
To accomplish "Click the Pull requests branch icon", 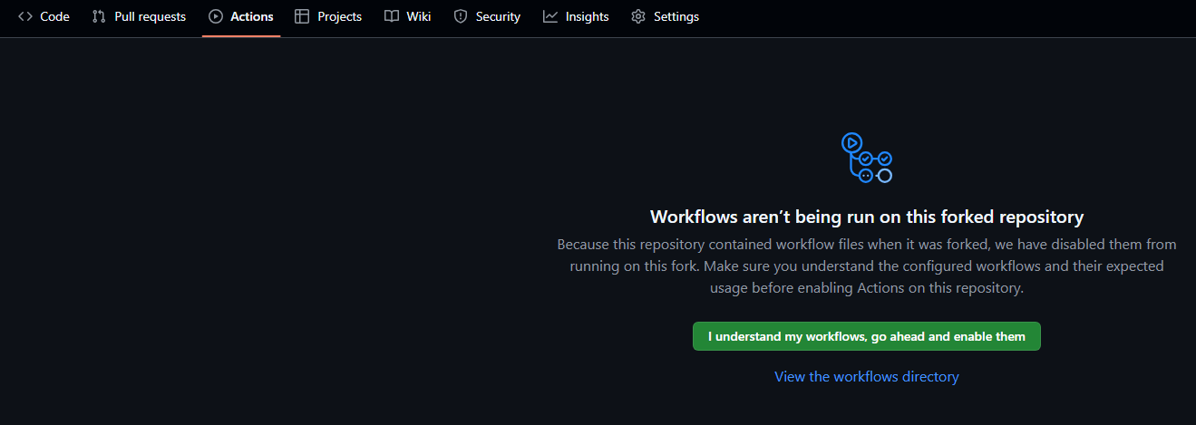I will [99, 16].
